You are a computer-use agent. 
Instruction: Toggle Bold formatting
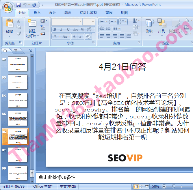pyautogui.click(x=55, y=29)
